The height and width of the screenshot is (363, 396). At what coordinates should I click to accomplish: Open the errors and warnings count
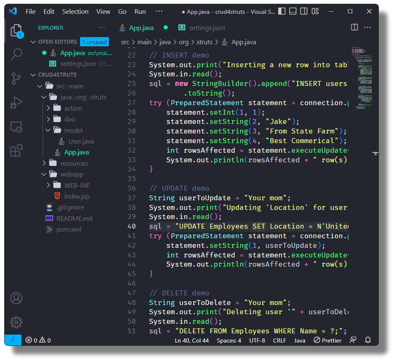(x=38, y=340)
